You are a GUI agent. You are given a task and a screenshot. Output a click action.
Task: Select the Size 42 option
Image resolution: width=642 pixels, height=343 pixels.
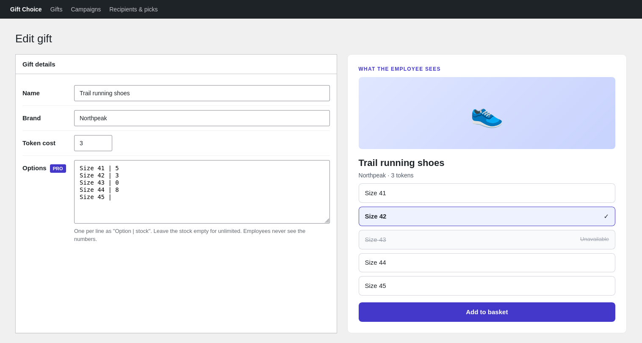(487, 216)
